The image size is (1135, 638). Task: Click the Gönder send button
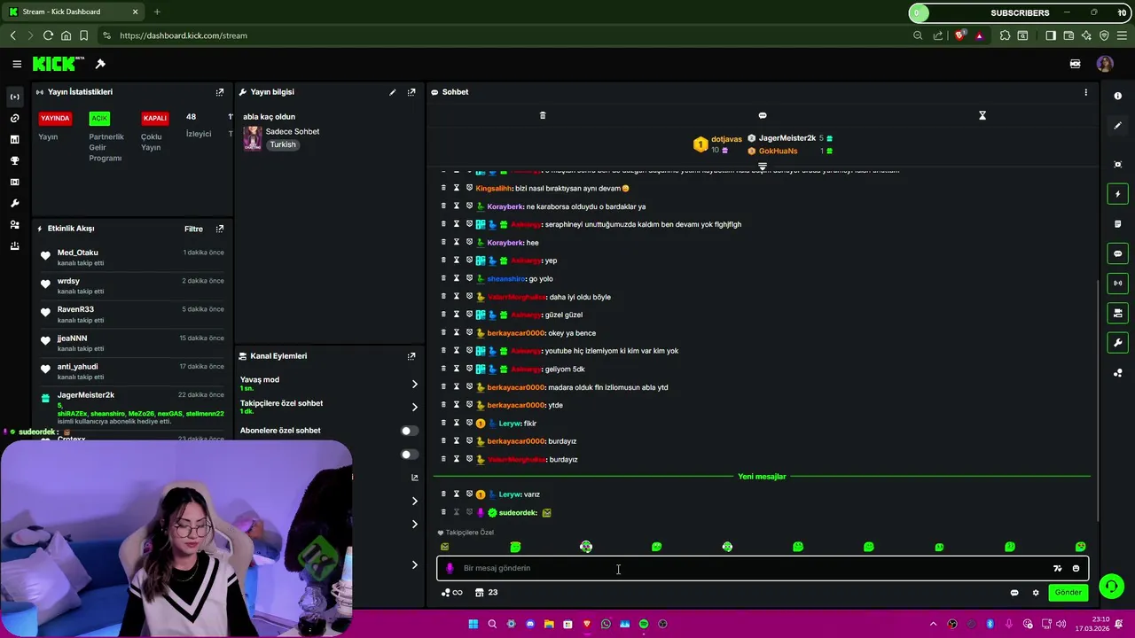(x=1068, y=593)
